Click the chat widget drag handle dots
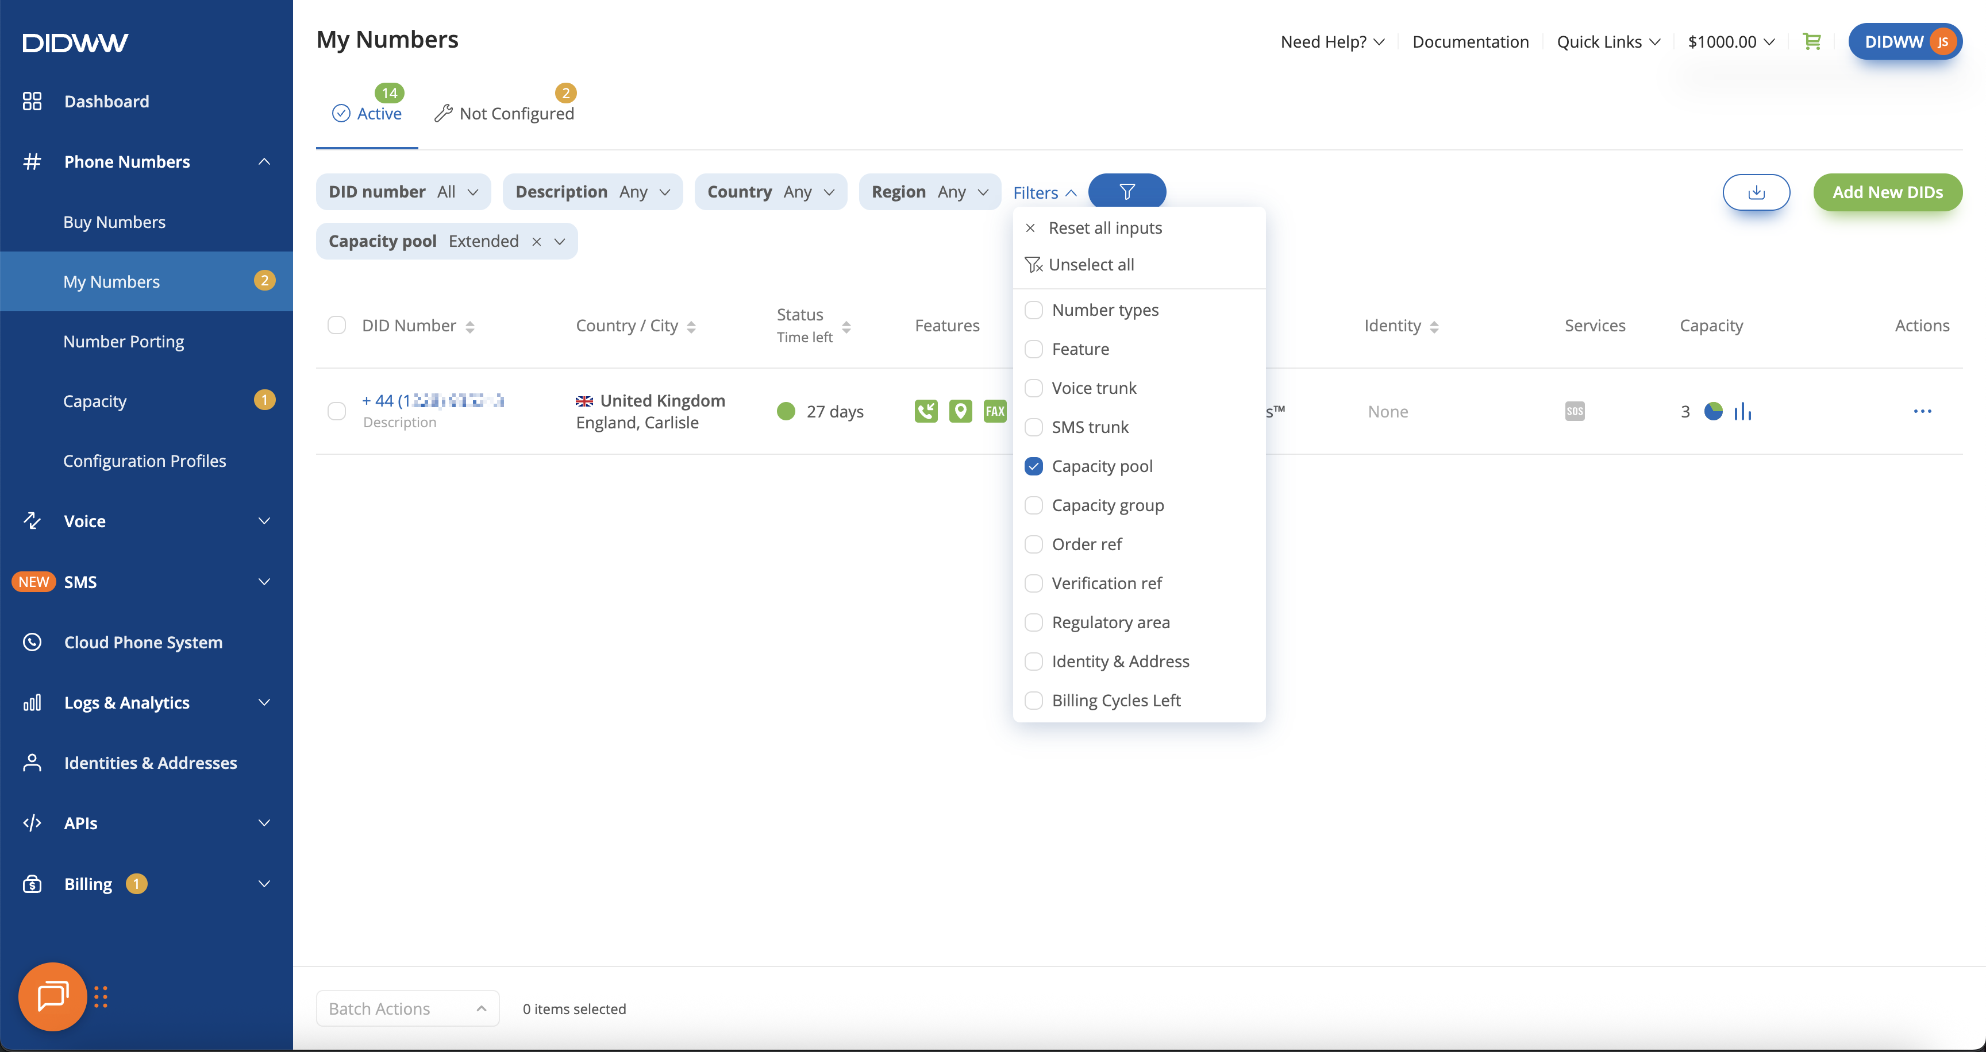 [101, 996]
